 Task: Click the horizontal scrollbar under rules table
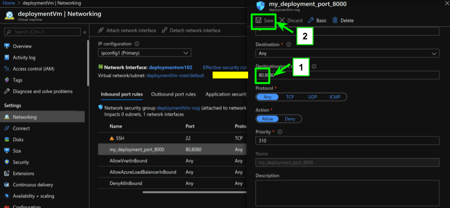point(195,192)
